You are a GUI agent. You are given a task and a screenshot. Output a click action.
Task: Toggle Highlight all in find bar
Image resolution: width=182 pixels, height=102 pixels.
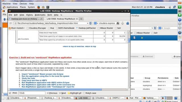pyautogui.click(x=75, y=93)
